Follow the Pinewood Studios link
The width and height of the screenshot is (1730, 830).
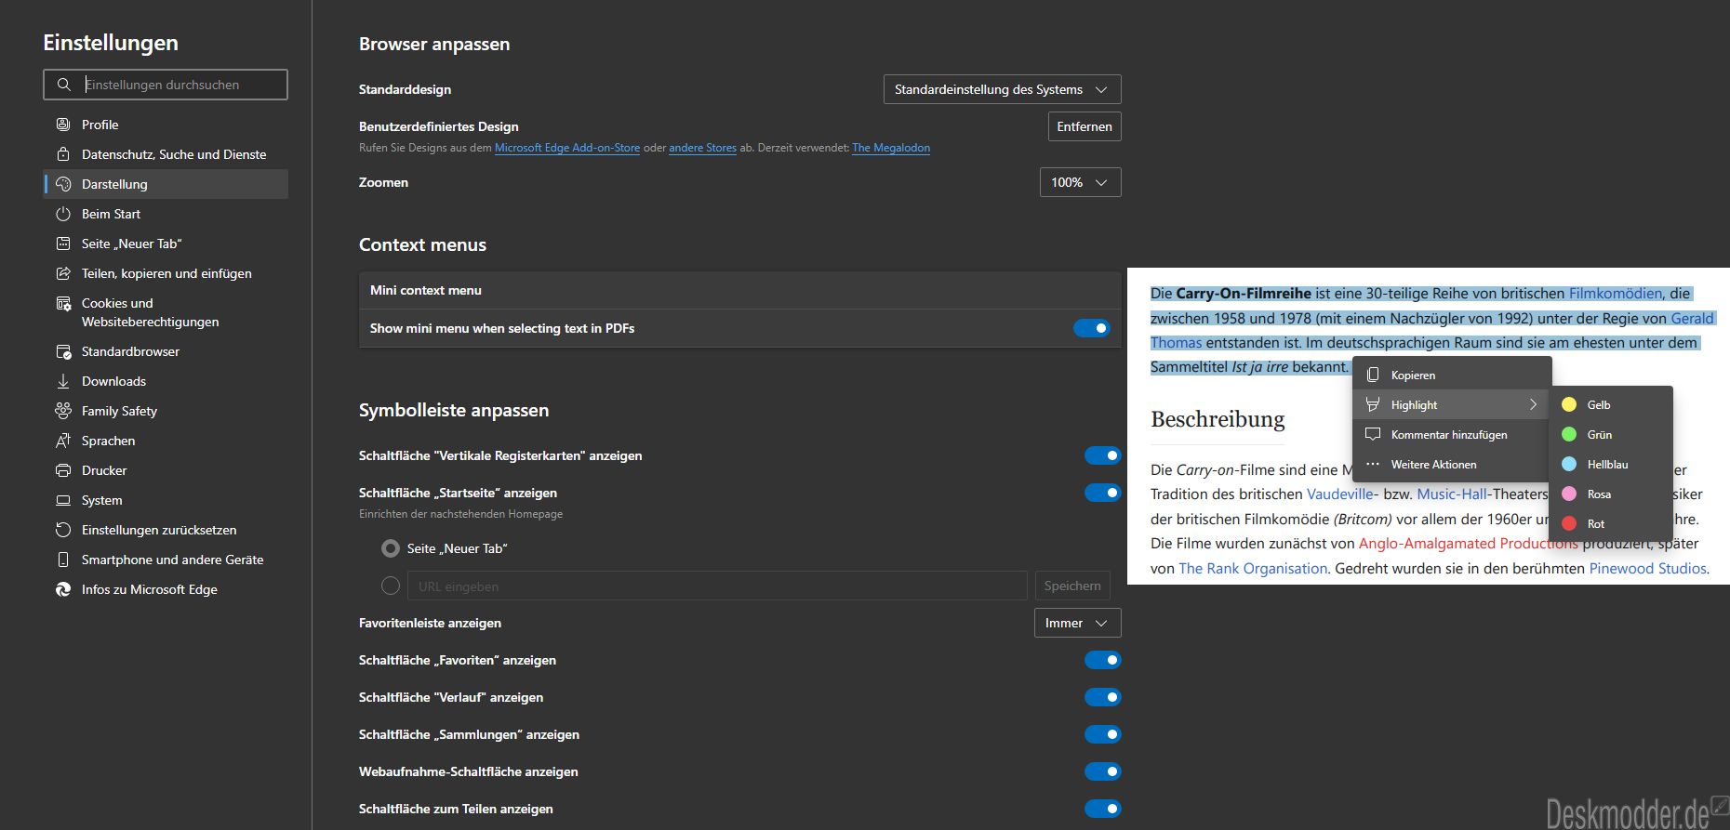coord(1647,569)
